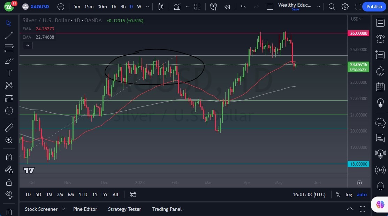Select the 4h timeframe button
This screenshot has height=216, width=388.
[123, 7]
